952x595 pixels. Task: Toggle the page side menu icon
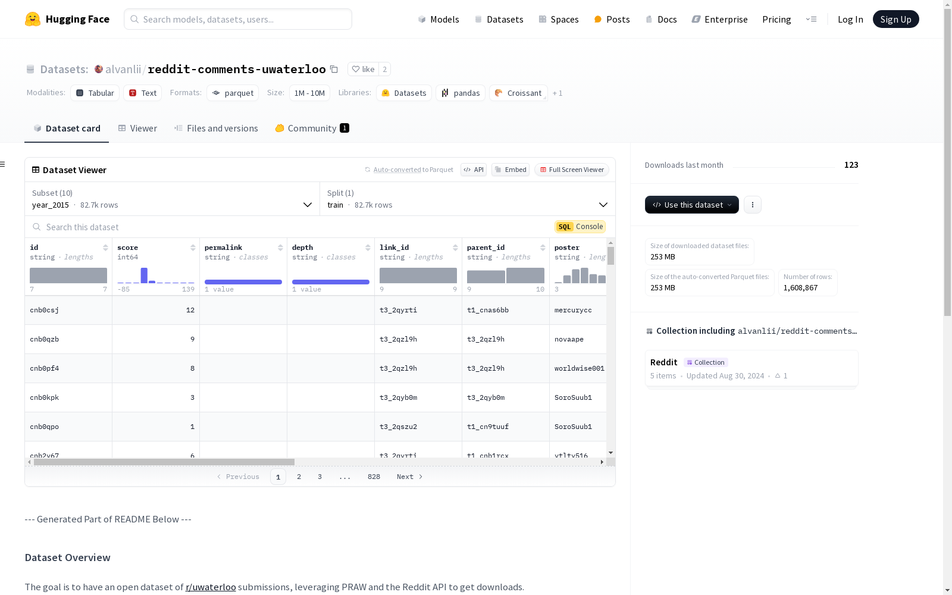(x=3, y=164)
